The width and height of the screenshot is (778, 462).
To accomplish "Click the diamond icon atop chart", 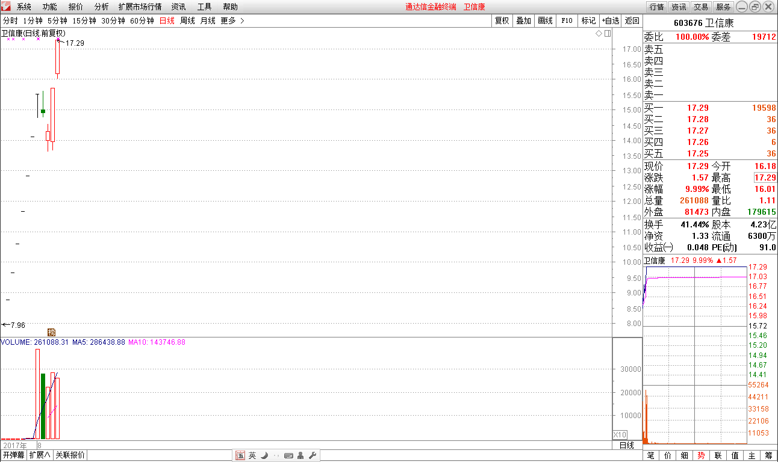I will coord(599,34).
